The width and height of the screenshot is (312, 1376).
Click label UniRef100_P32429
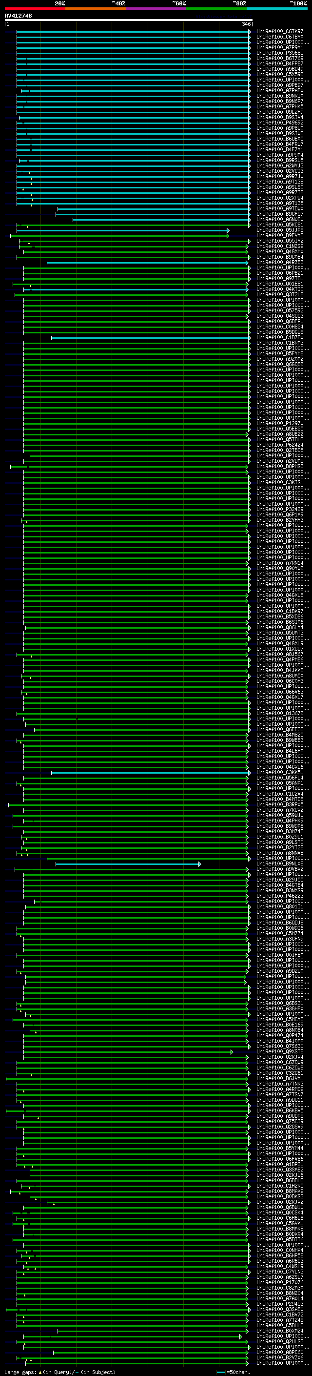pyautogui.click(x=280, y=509)
